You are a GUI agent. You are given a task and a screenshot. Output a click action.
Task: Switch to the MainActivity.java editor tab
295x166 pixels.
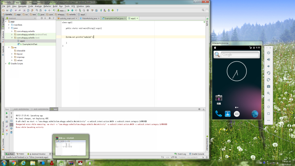pos(89,18)
